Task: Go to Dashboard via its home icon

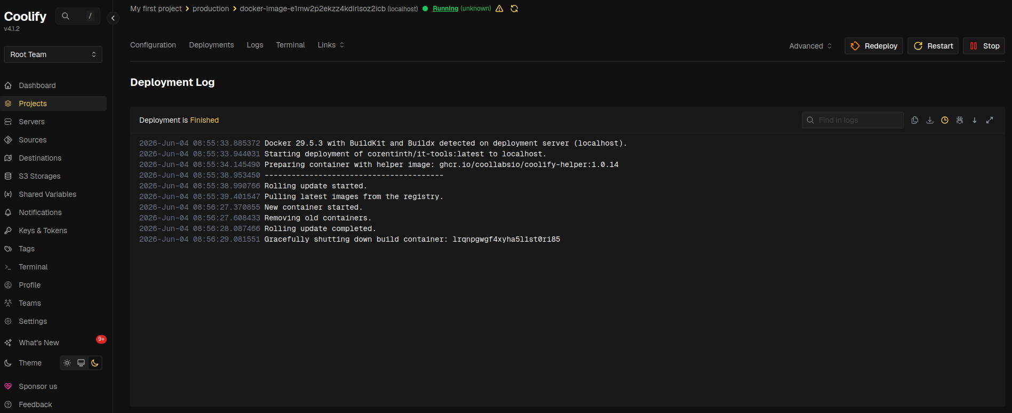Action: click(x=8, y=85)
